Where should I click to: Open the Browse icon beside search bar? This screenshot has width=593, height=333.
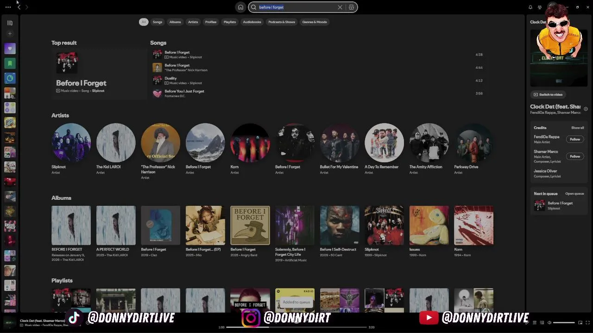pos(351,7)
